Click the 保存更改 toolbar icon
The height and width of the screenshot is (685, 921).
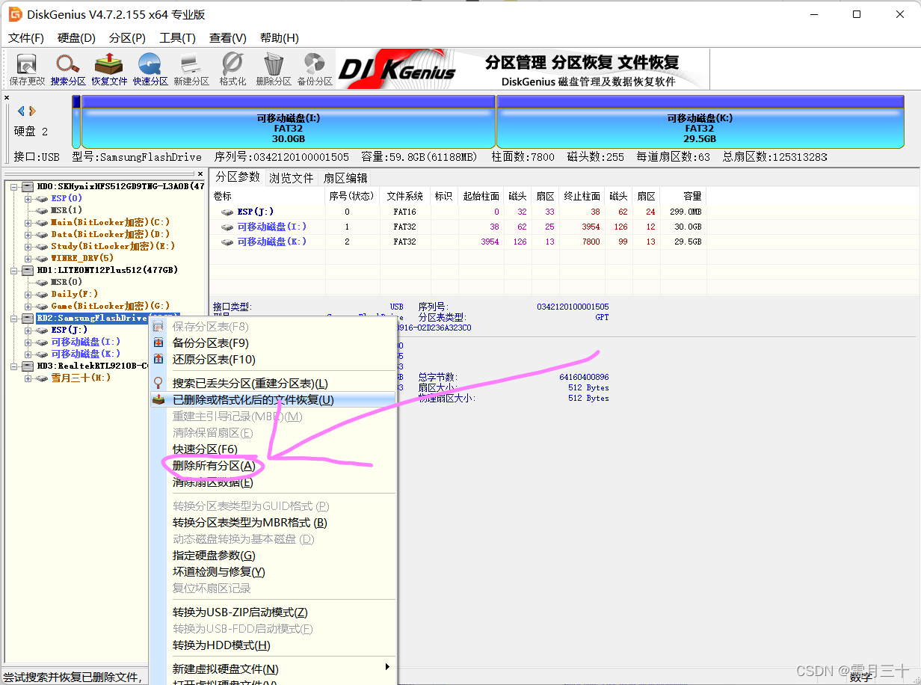pyautogui.click(x=27, y=69)
